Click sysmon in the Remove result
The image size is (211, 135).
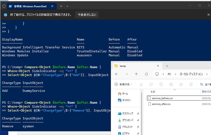pyautogui.click(x=28, y=126)
